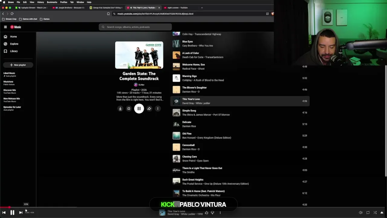Adjust the player volume icon
The width and height of the screenshot is (387, 218).
[361, 213]
